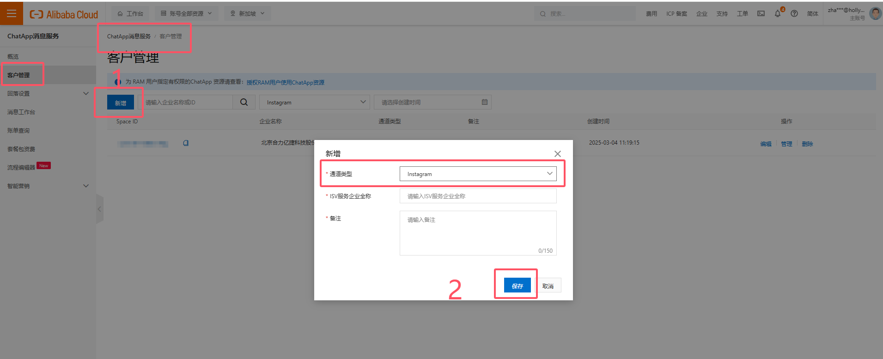Close the 新增 dialog with the X

point(558,154)
